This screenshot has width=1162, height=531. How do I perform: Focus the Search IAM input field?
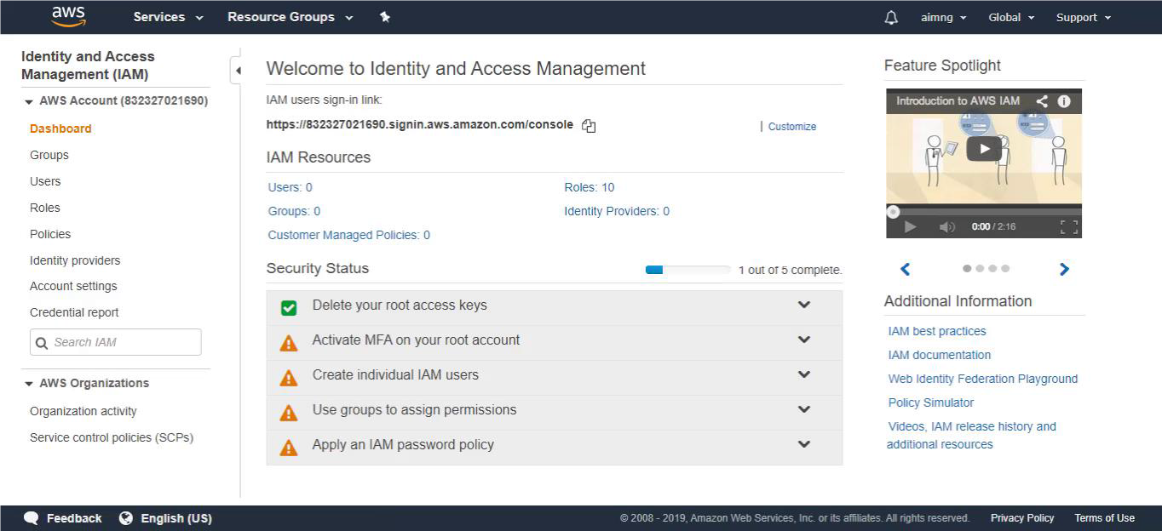116,342
